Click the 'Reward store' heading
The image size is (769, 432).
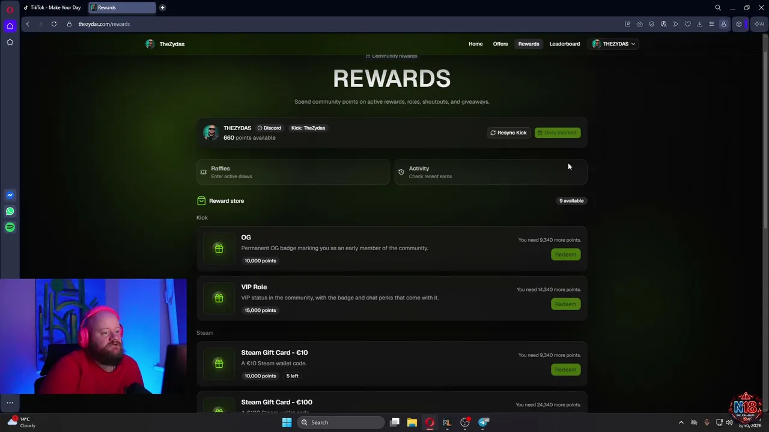[226, 201]
